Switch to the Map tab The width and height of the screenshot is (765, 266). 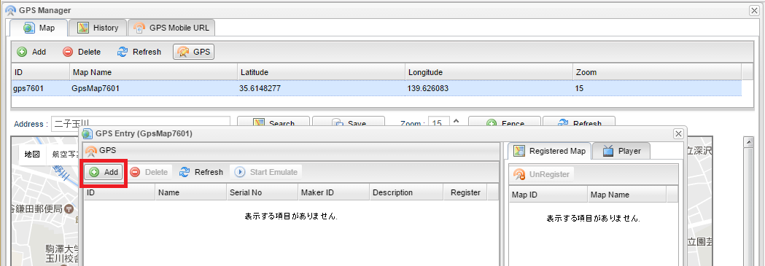pos(39,28)
